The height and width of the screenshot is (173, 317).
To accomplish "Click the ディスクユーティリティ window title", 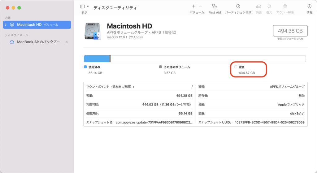I will (115, 8).
